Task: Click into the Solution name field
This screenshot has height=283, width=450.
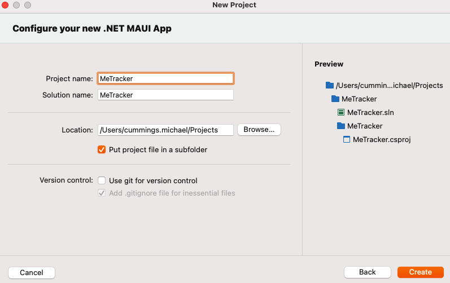Action: coord(165,95)
